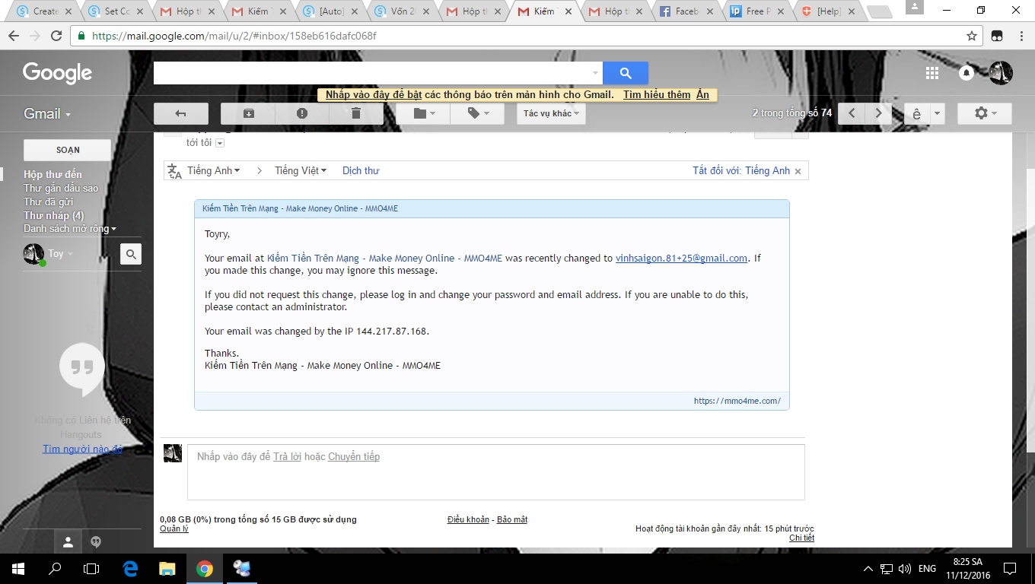Open the Google logo link
The width and height of the screenshot is (1035, 584).
tap(57, 73)
